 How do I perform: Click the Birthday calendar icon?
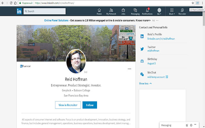(142, 61)
